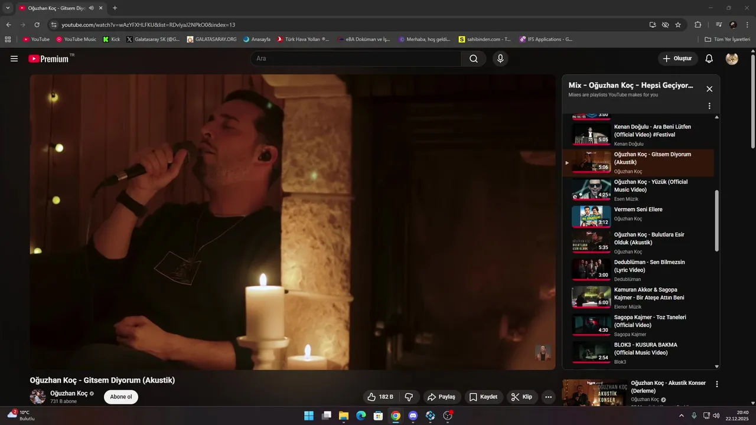Screen dimensions: 756x425
Task: Save video with Kaydet button
Action: 483,397
